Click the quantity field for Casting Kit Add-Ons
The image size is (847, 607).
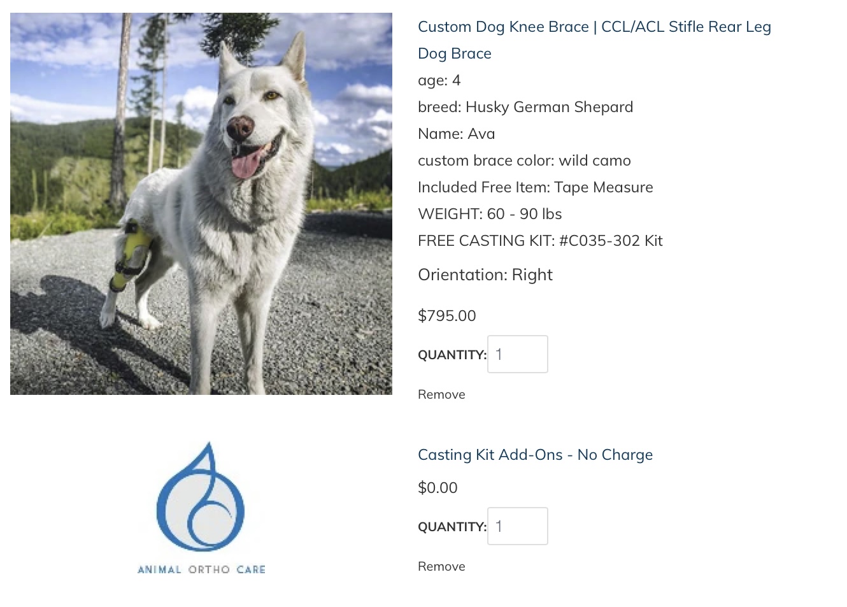pyautogui.click(x=517, y=526)
